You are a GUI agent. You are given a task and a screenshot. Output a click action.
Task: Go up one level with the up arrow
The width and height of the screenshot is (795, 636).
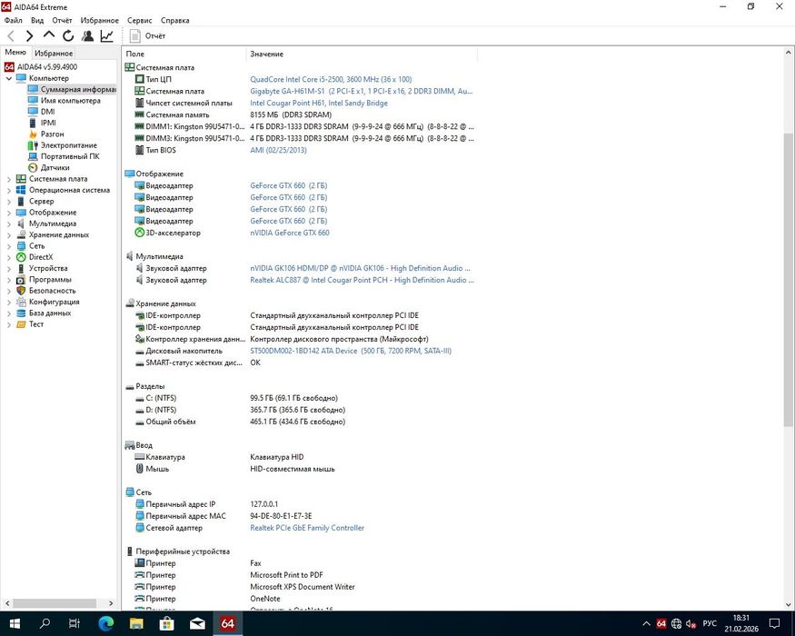tap(49, 35)
